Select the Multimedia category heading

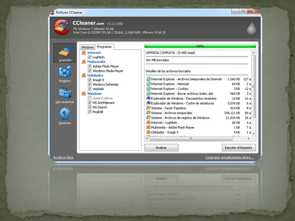(96, 62)
